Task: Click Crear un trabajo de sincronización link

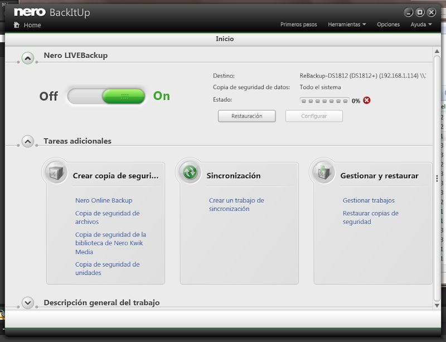Action: tap(236, 204)
